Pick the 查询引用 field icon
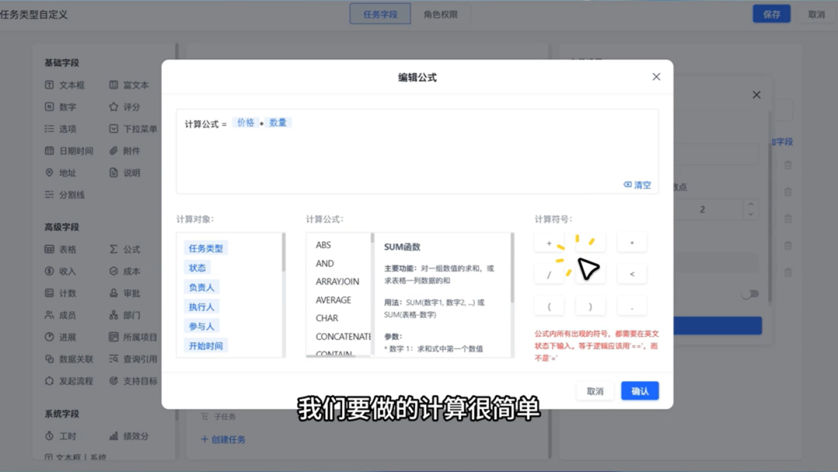Image resolution: width=838 pixels, height=472 pixels. [113, 359]
